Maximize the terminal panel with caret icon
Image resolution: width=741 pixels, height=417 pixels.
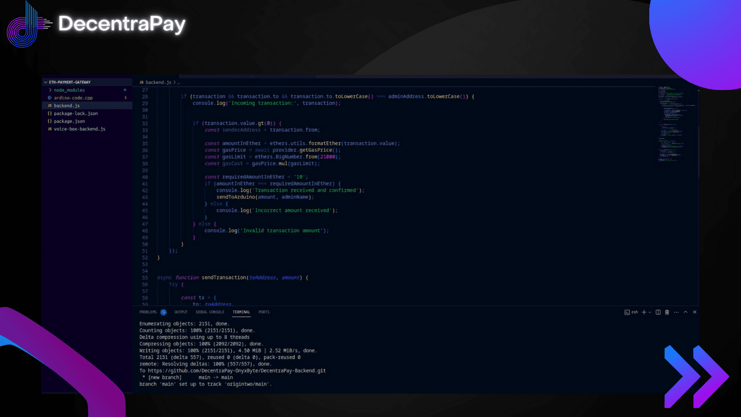[685, 312]
